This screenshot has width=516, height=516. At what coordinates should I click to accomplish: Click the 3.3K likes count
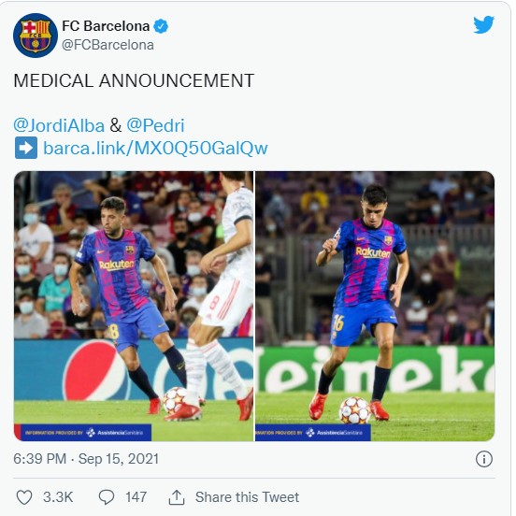pos(58,497)
